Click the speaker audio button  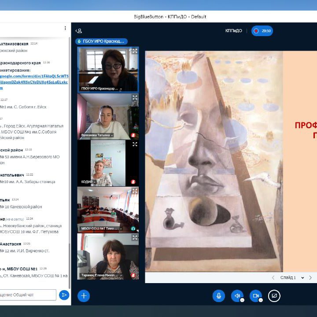pyautogui.click(x=237, y=296)
